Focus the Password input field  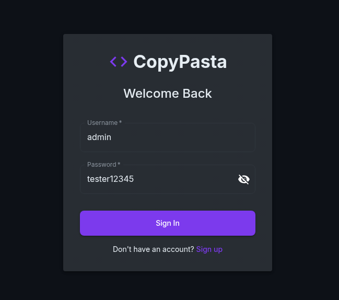coord(157,179)
